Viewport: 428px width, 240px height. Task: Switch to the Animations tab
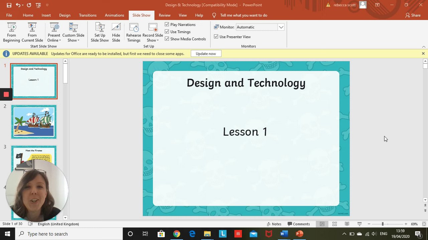click(114, 15)
